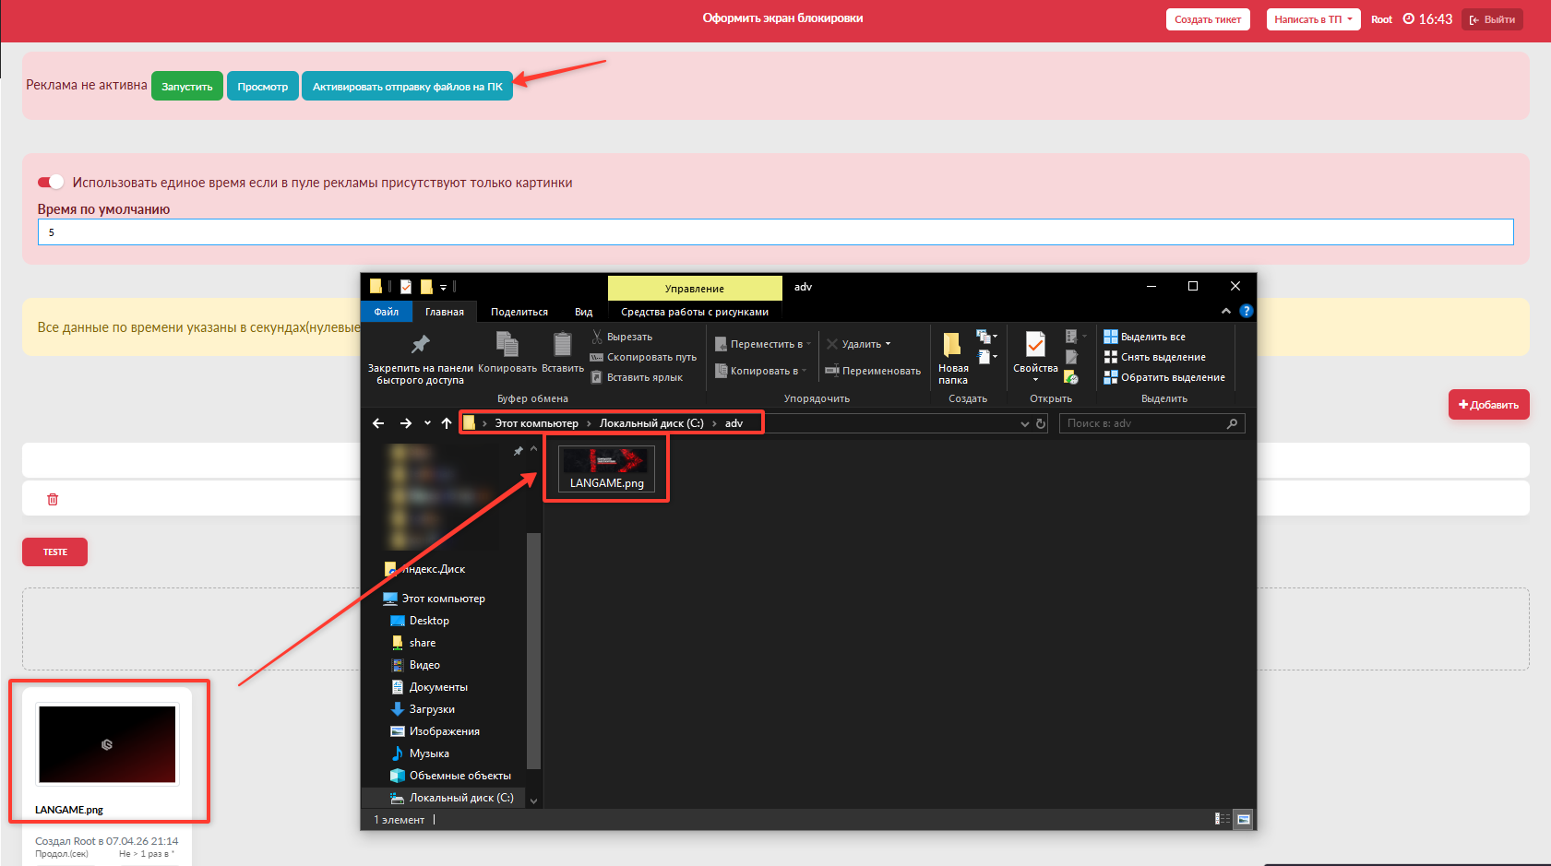Screen dimensions: 1551x866
Task: Choose Скопировать путь in Explorer ribbon
Action: tap(643, 357)
